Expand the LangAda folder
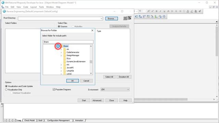This screenshot has height=123, width=219. (61, 71)
